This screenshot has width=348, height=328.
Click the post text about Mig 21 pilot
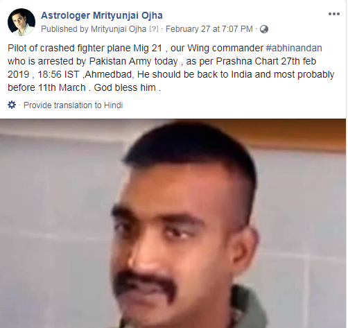click(171, 68)
